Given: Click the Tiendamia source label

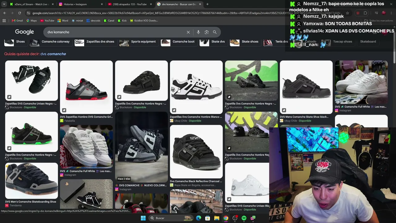Looking at the screenshot, I should click(x=15, y=206).
